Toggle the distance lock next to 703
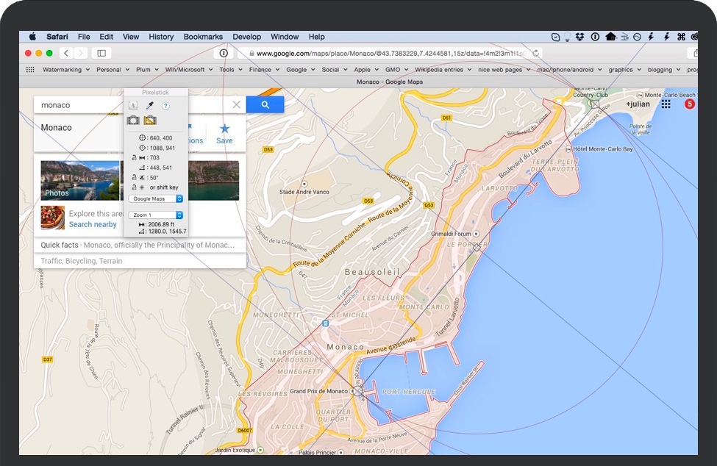The height and width of the screenshot is (466, 717). (x=133, y=157)
